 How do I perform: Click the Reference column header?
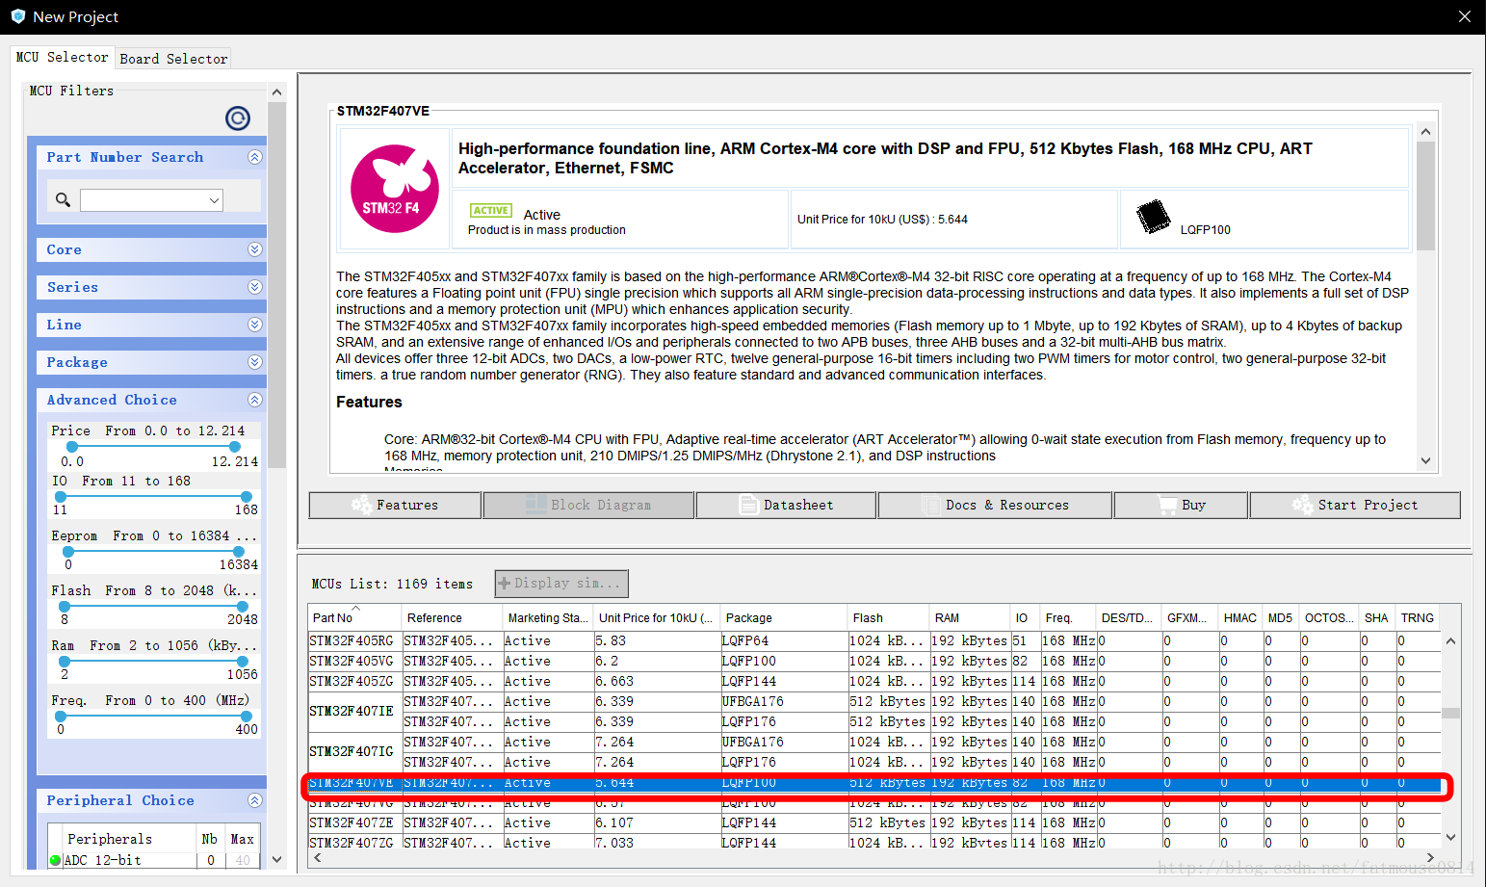click(453, 617)
